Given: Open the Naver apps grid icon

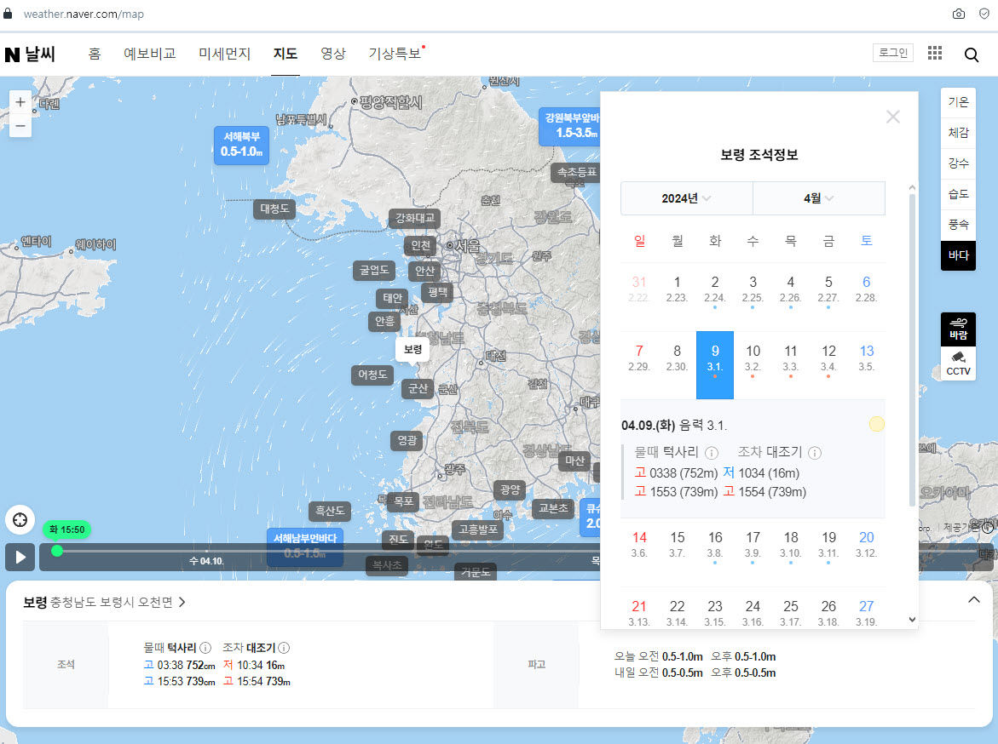Looking at the screenshot, I should coord(934,53).
